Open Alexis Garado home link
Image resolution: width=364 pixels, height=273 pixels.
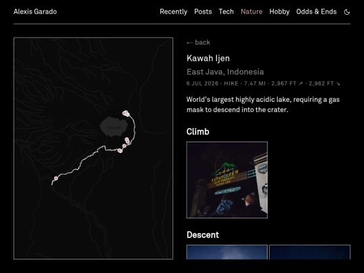click(35, 11)
